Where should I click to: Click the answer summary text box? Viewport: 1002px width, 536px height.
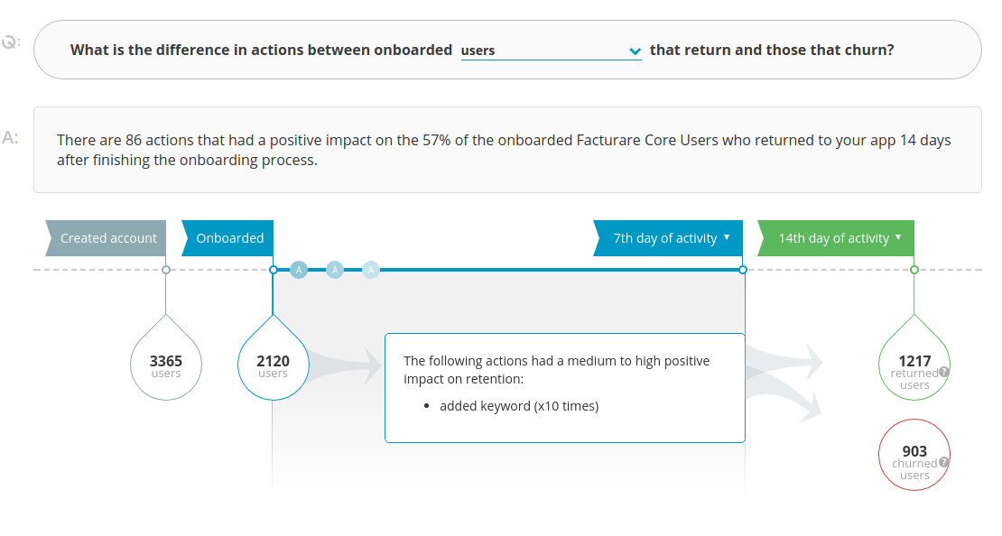tap(507, 150)
